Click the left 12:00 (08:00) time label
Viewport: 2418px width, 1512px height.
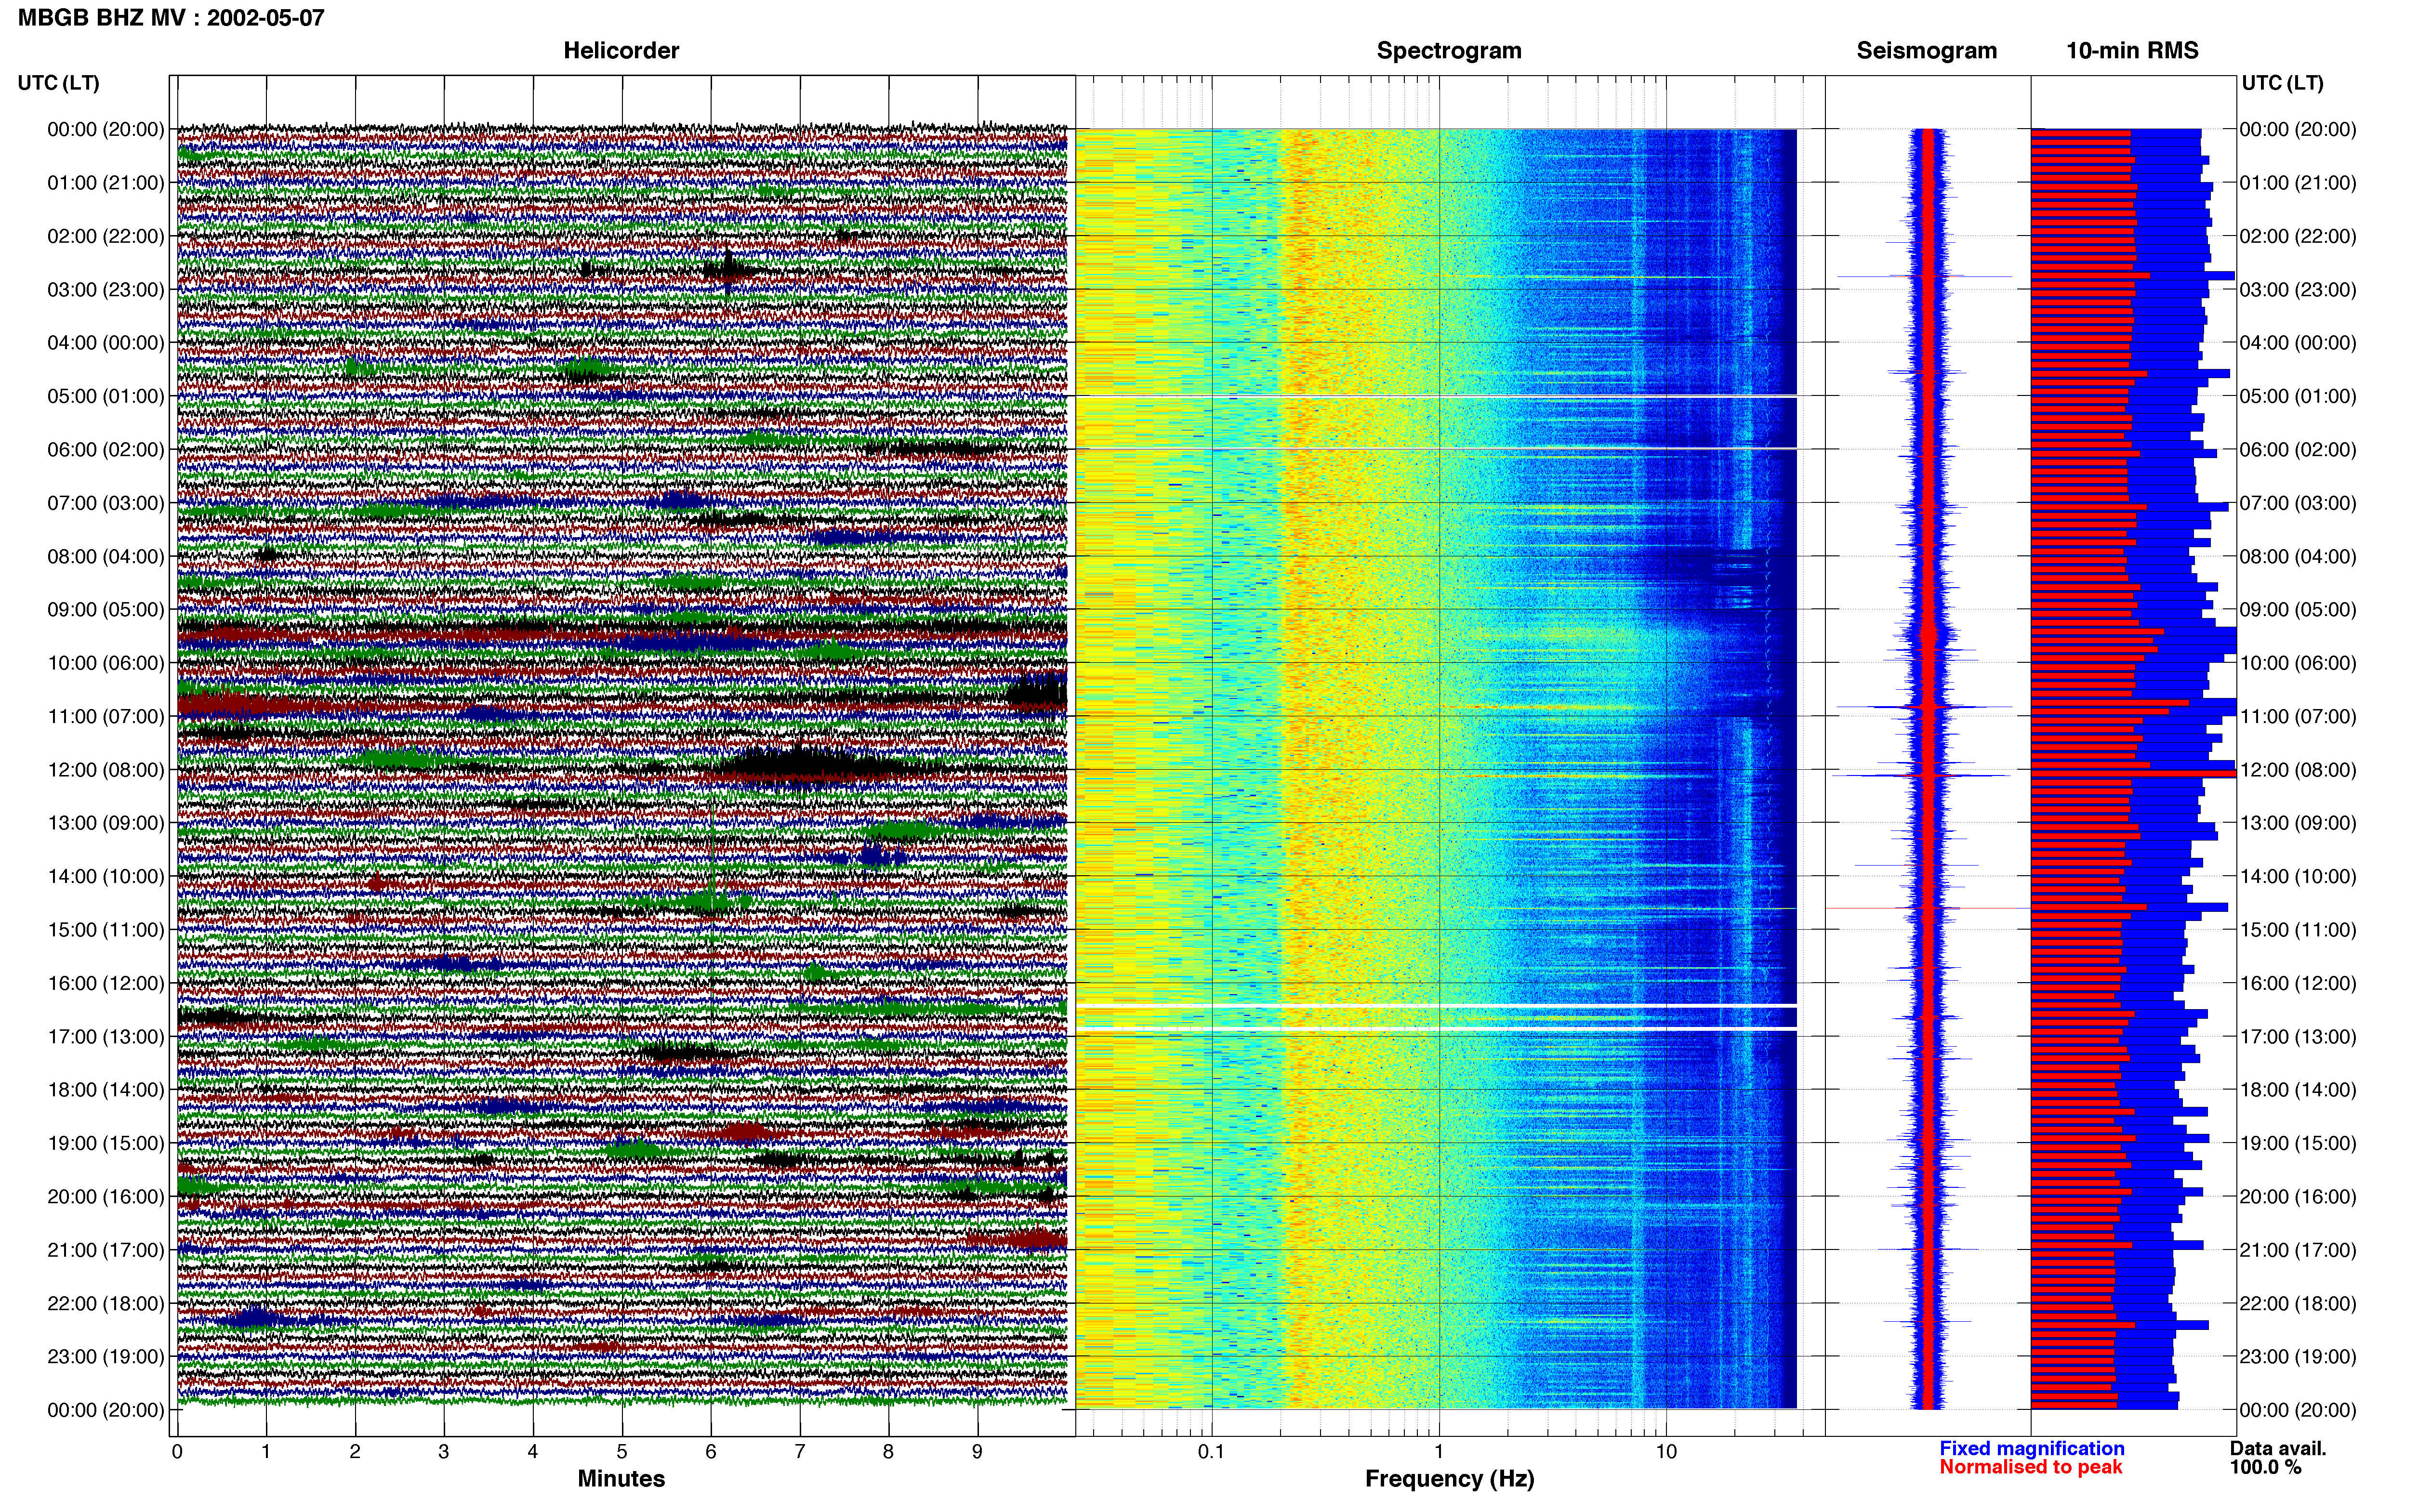[x=106, y=770]
